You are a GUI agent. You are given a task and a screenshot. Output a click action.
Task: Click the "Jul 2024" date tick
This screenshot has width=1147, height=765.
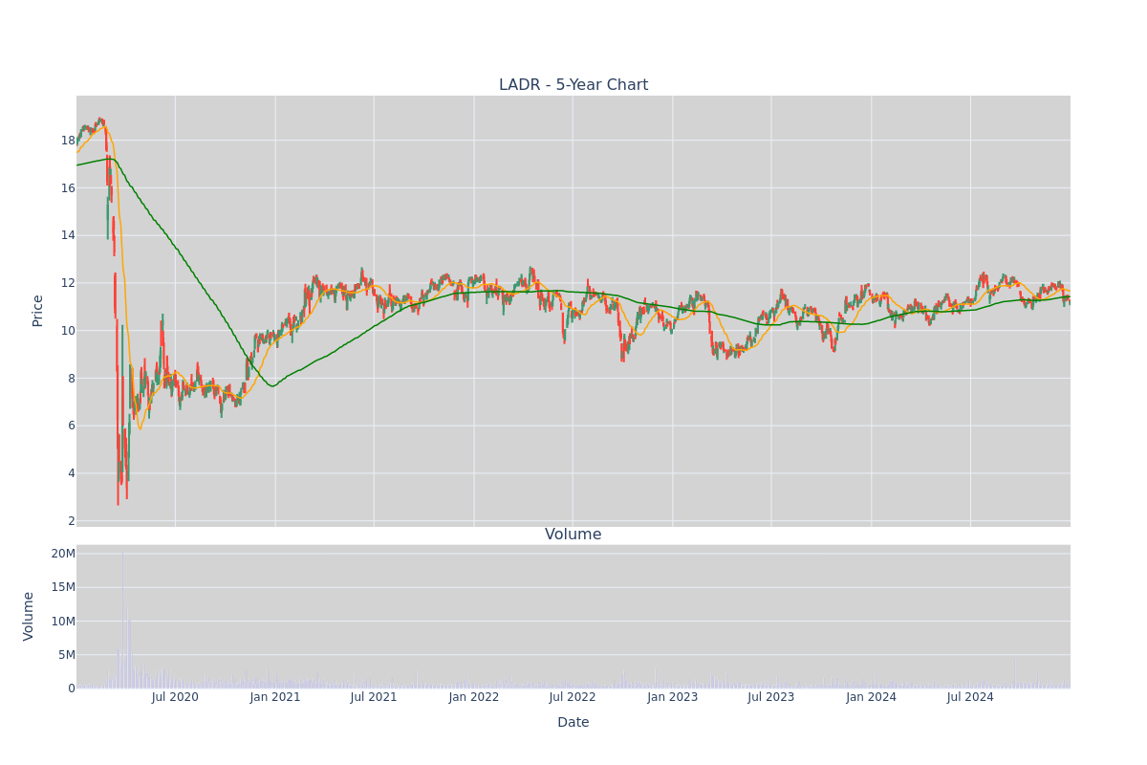(970, 697)
